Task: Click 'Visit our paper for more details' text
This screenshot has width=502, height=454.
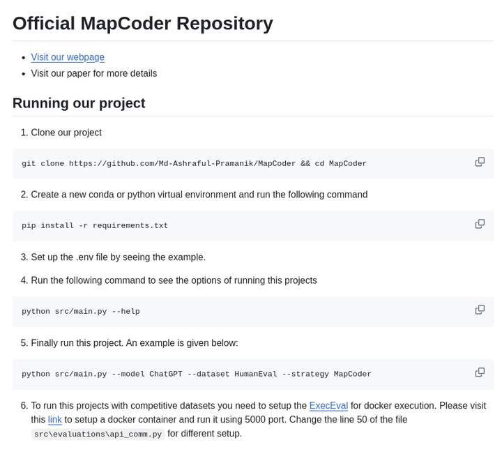Action: (x=94, y=73)
